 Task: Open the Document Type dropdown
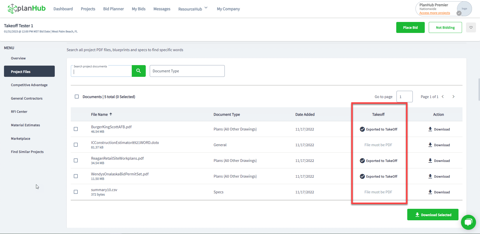pos(187,71)
